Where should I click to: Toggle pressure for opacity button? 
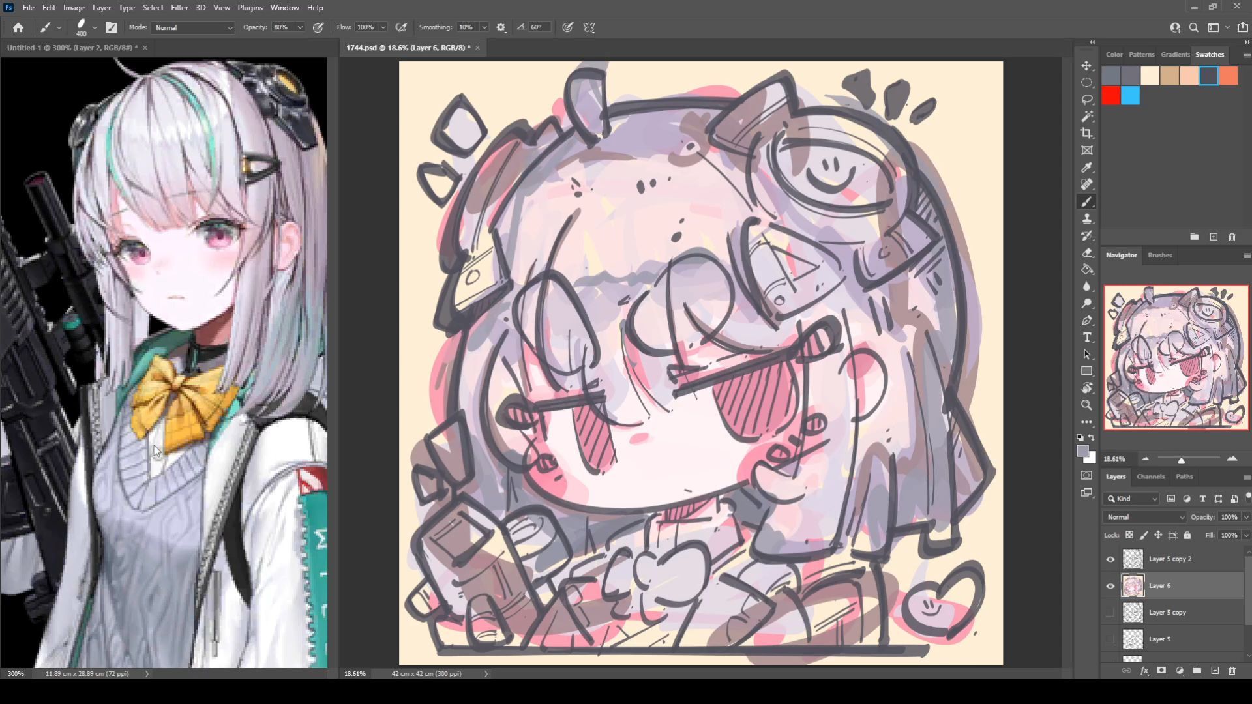tap(318, 27)
